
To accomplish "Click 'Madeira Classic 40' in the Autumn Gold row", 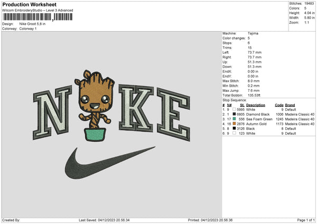I will tap(300, 124).
